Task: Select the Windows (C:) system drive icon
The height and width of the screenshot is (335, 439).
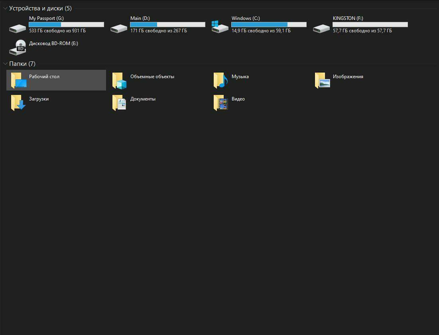Action: pos(220,27)
